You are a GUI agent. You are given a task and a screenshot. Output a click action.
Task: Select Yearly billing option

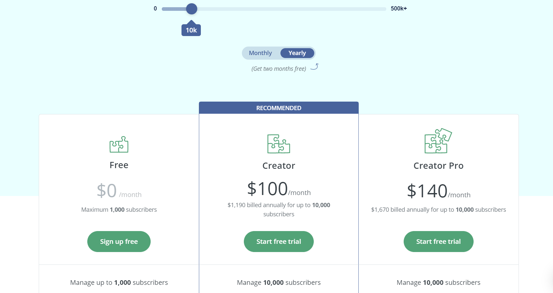coord(297,53)
